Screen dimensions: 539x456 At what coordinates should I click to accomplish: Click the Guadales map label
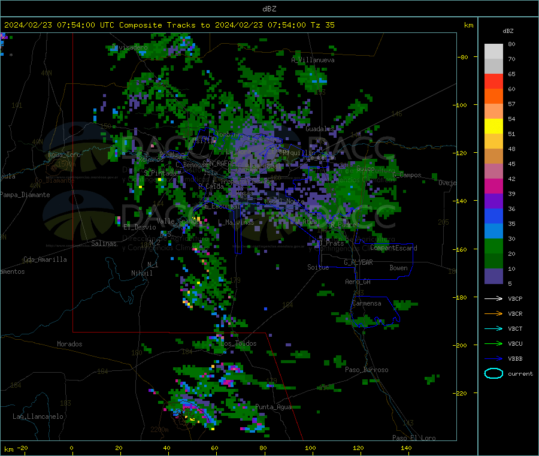[320, 129]
